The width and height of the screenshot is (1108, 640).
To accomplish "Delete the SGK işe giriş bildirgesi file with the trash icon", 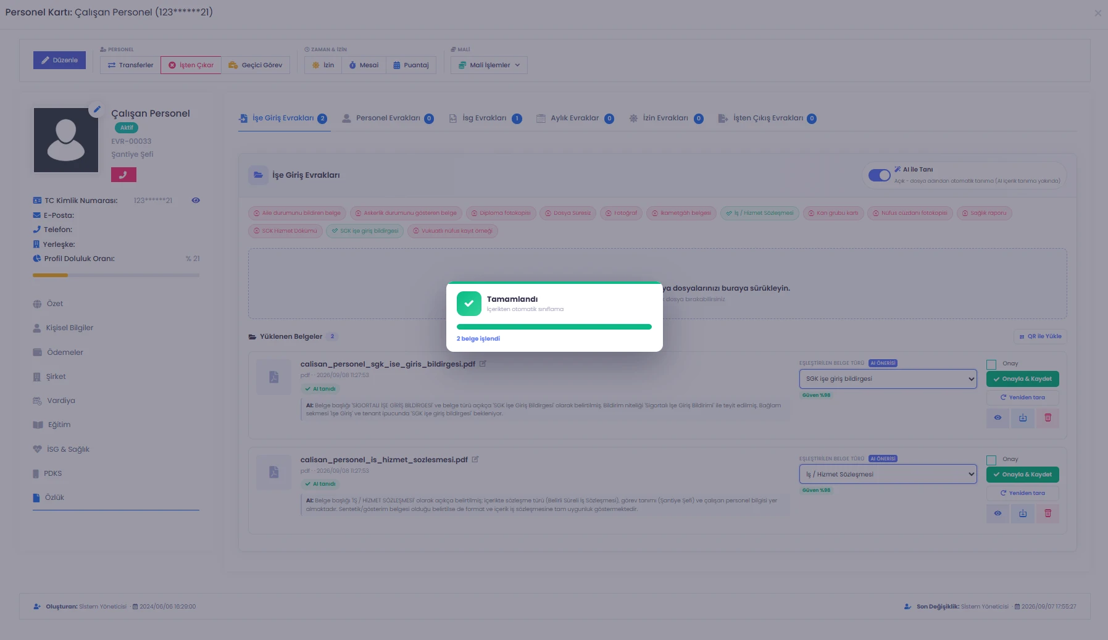I will (1048, 418).
